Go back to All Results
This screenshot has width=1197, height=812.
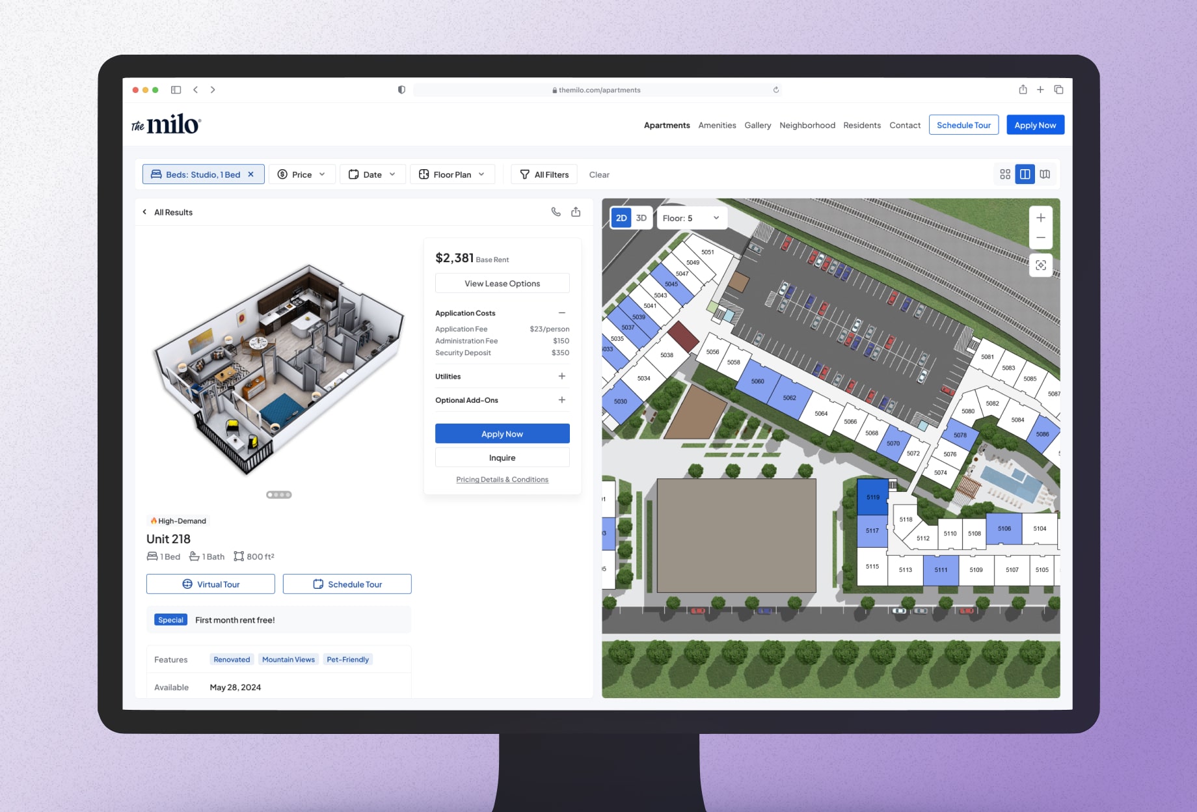tap(168, 212)
